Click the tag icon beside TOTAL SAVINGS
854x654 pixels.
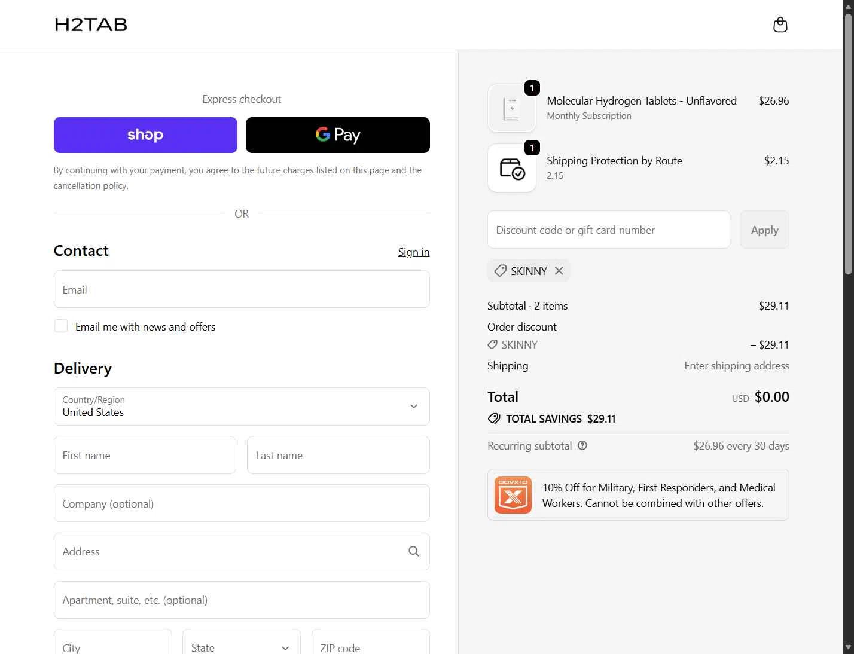pyautogui.click(x=494, y=418)
